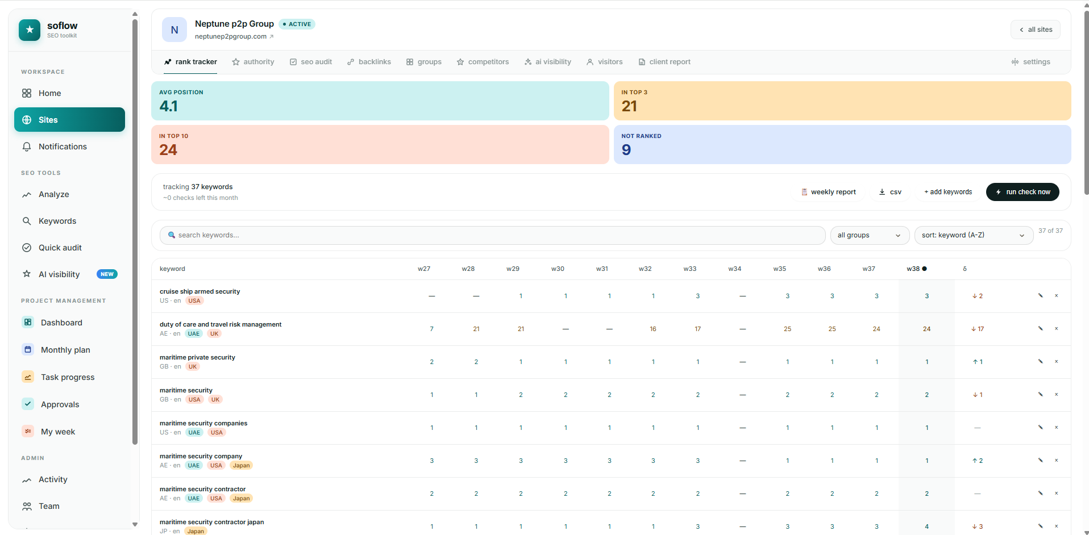Open the ai visibility tab
1089x535 pixels.
click(x=548, y=62)
